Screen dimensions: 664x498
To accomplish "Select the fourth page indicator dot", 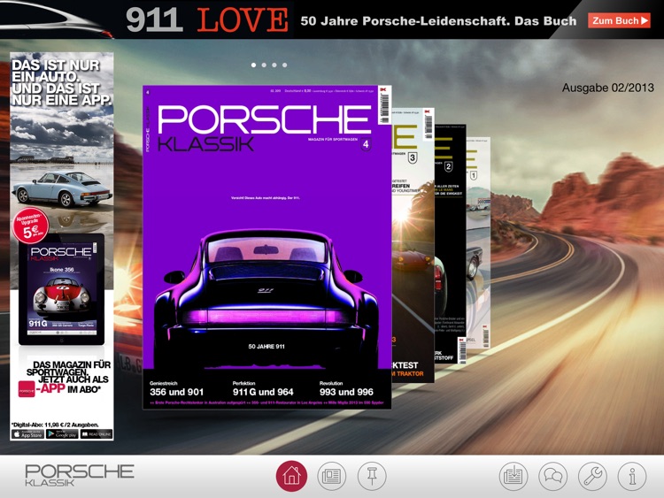I will [x=284, y=65].
